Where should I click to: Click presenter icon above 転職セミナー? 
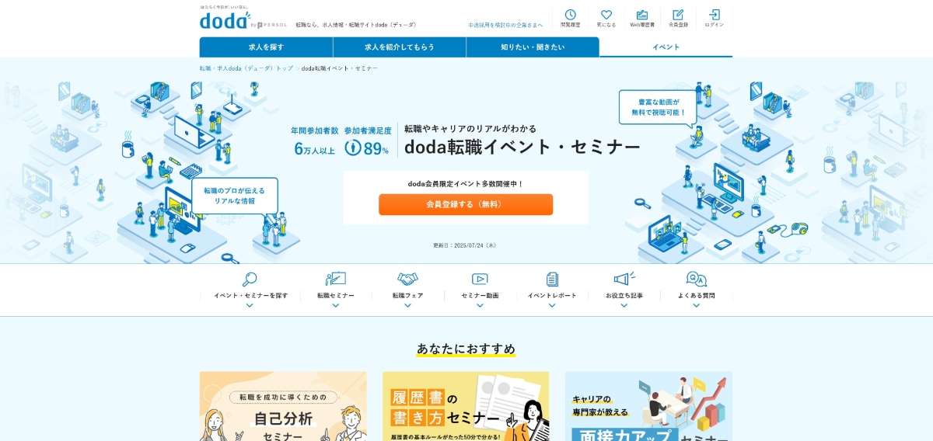pyautogui.click(x=336, y=279)
